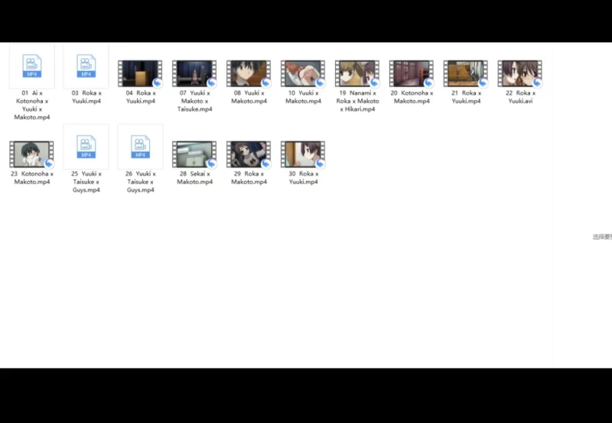Image resolution: width=612 pixels, height=423 pixels.
Task: Select thumbnail of 21 Roka x Yuuki.mp4
Action: click(x=466, y=73)
